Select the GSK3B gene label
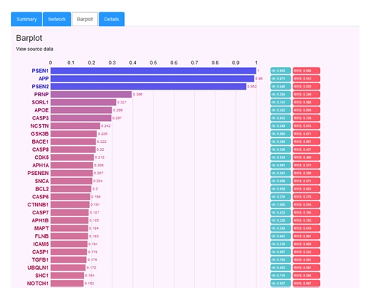The width and height of the screenshot is (371, 288). pos(39,133)
